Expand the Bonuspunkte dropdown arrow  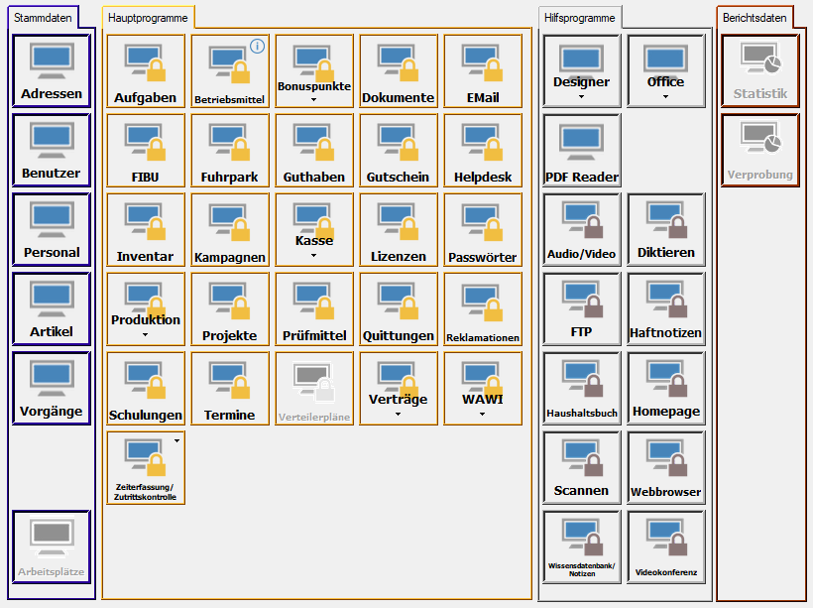(314, 99)
